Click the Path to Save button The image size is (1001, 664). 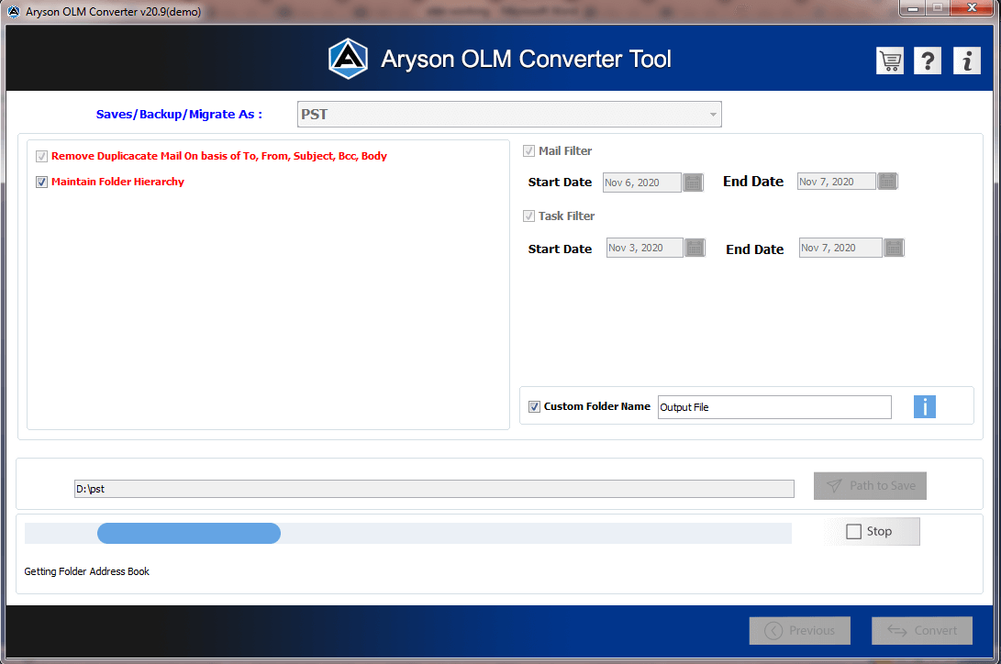870,486
